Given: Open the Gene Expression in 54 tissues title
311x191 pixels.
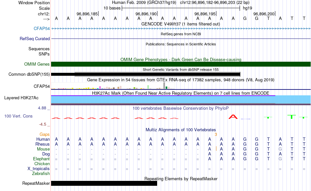Looking at the screenshot, I should [181, 80].
